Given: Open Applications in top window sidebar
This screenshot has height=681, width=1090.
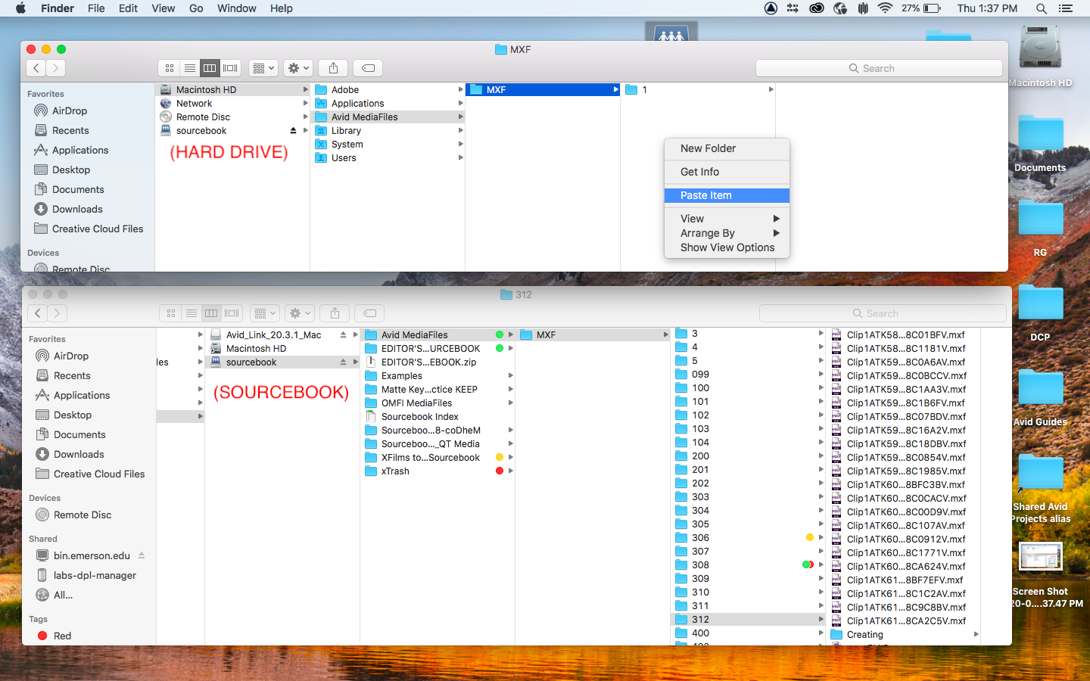Looking at the screenshot, I should (x=71, y=150).
